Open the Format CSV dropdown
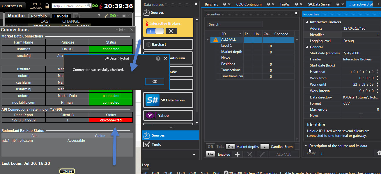The height and width of the screenshot is (174, 381). tap(361, 103)
